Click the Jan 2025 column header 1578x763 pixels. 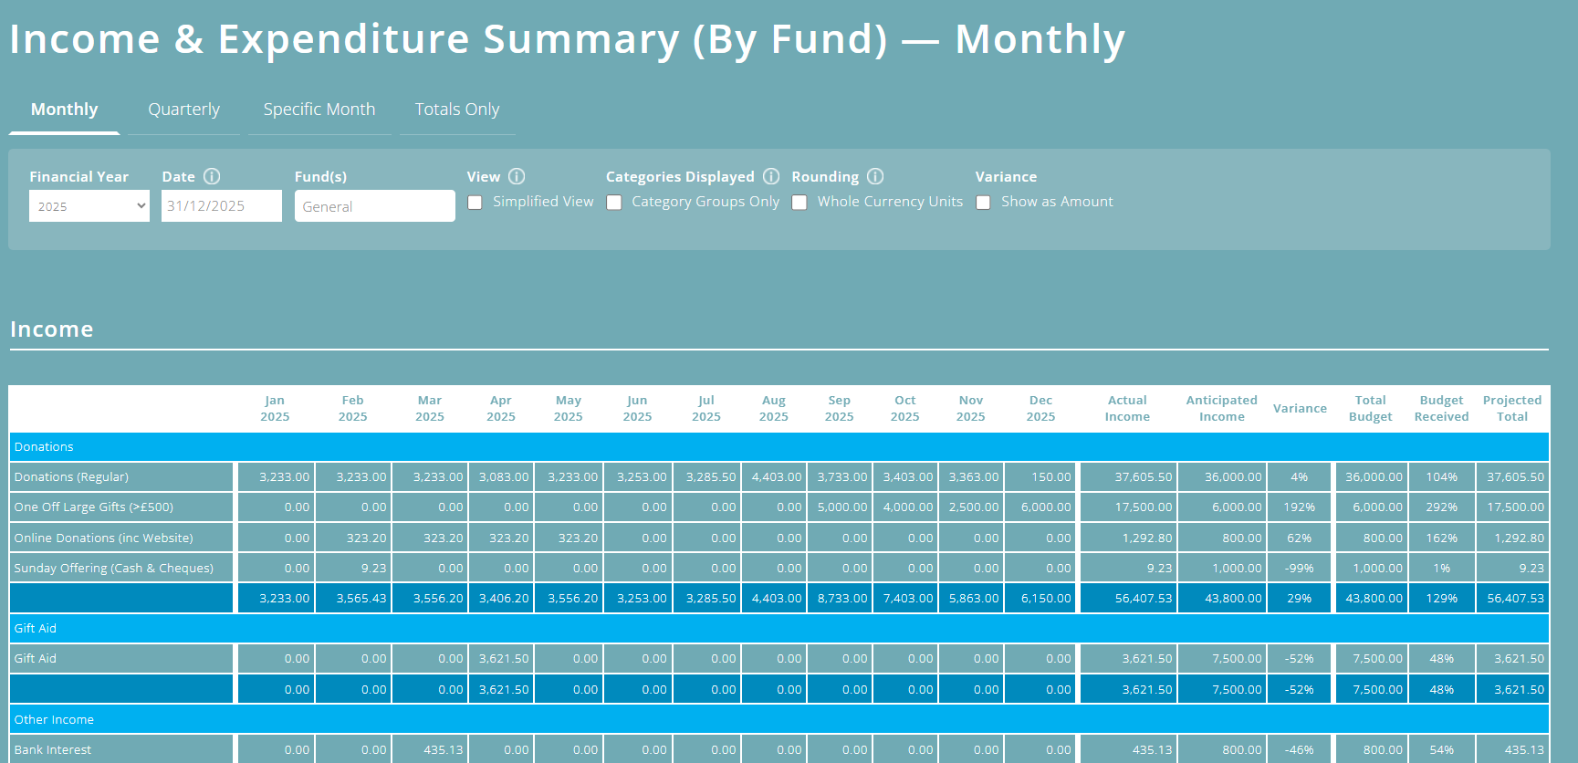275,409
